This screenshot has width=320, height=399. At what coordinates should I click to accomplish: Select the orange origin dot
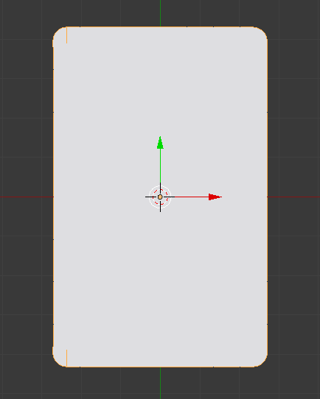(x=160, y=197)
